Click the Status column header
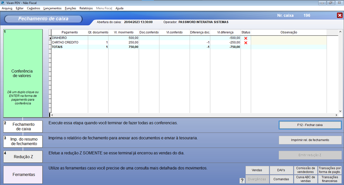This screenshot has height=185, width=344. (x=246, y=33)
